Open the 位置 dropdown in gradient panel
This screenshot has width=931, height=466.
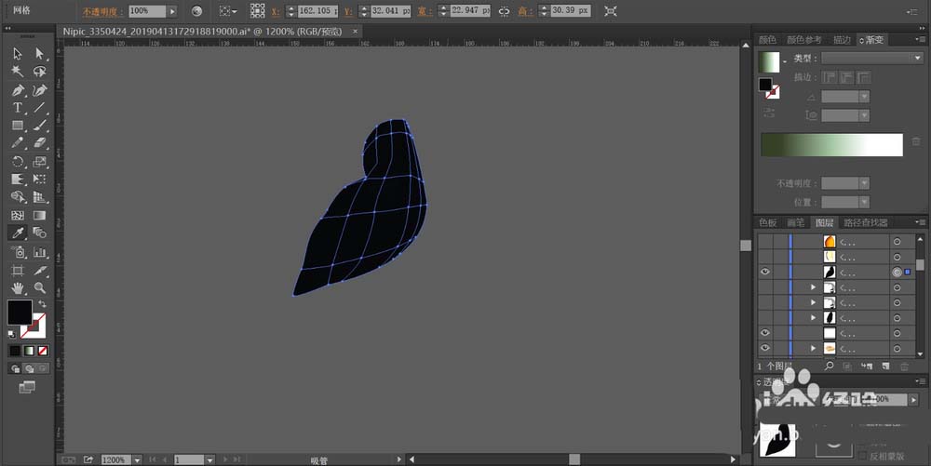[x=865, y=202]
